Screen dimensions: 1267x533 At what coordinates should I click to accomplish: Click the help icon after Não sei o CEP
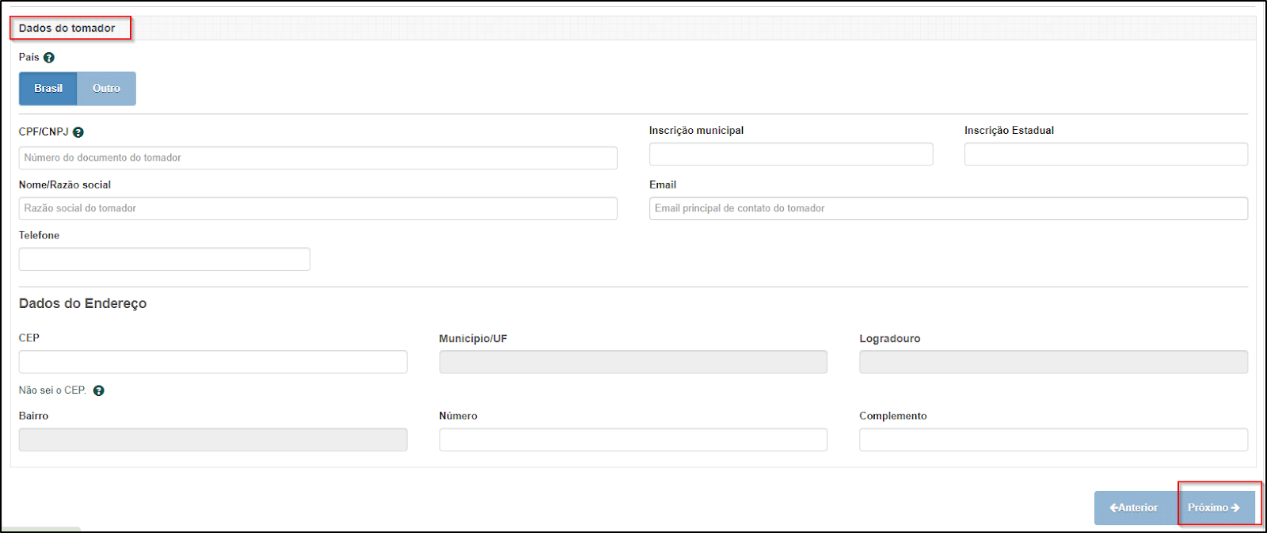[99, 390]
